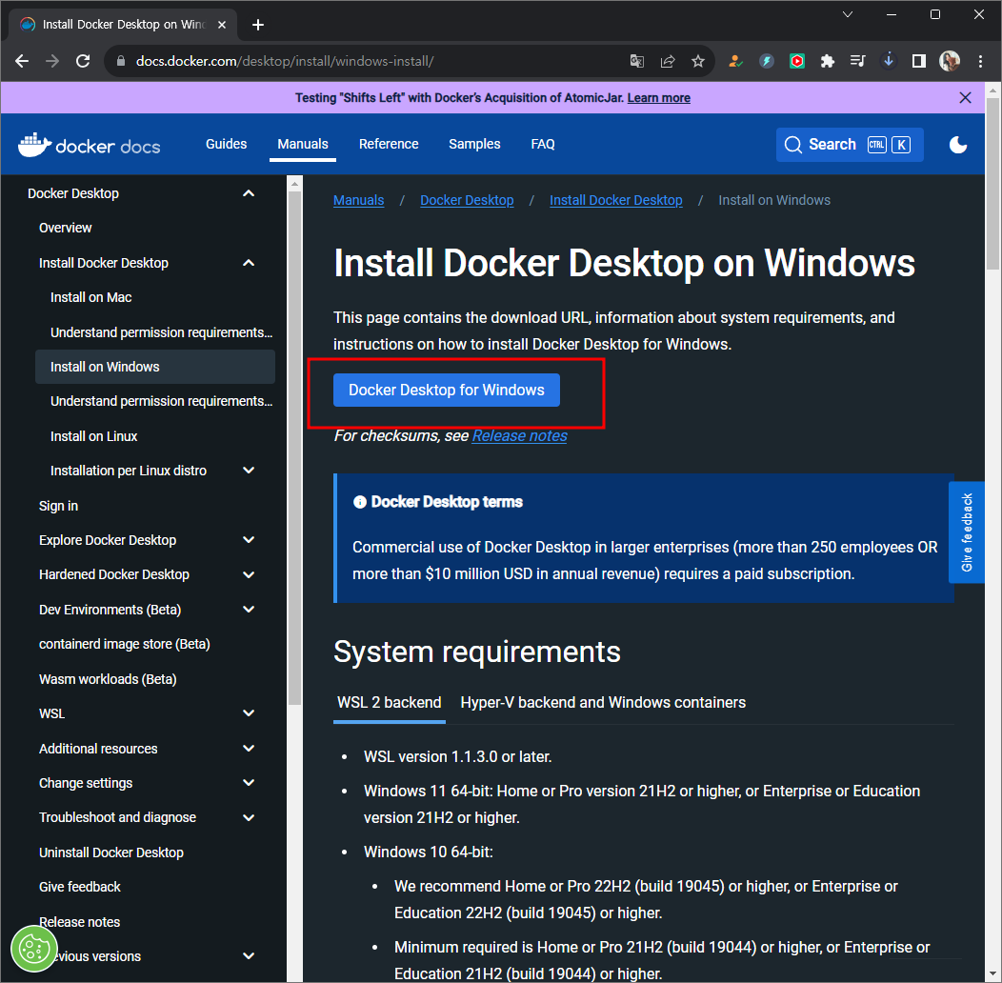
Task: Open the Docker Desktop breadcrumb link
Action: [467, 200]
